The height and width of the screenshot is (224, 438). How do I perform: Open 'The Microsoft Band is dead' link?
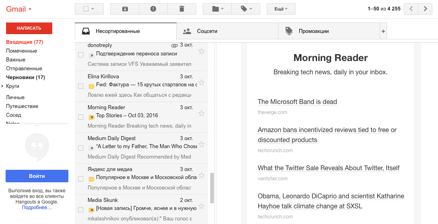pyautogui.click(x=297, y=102)
